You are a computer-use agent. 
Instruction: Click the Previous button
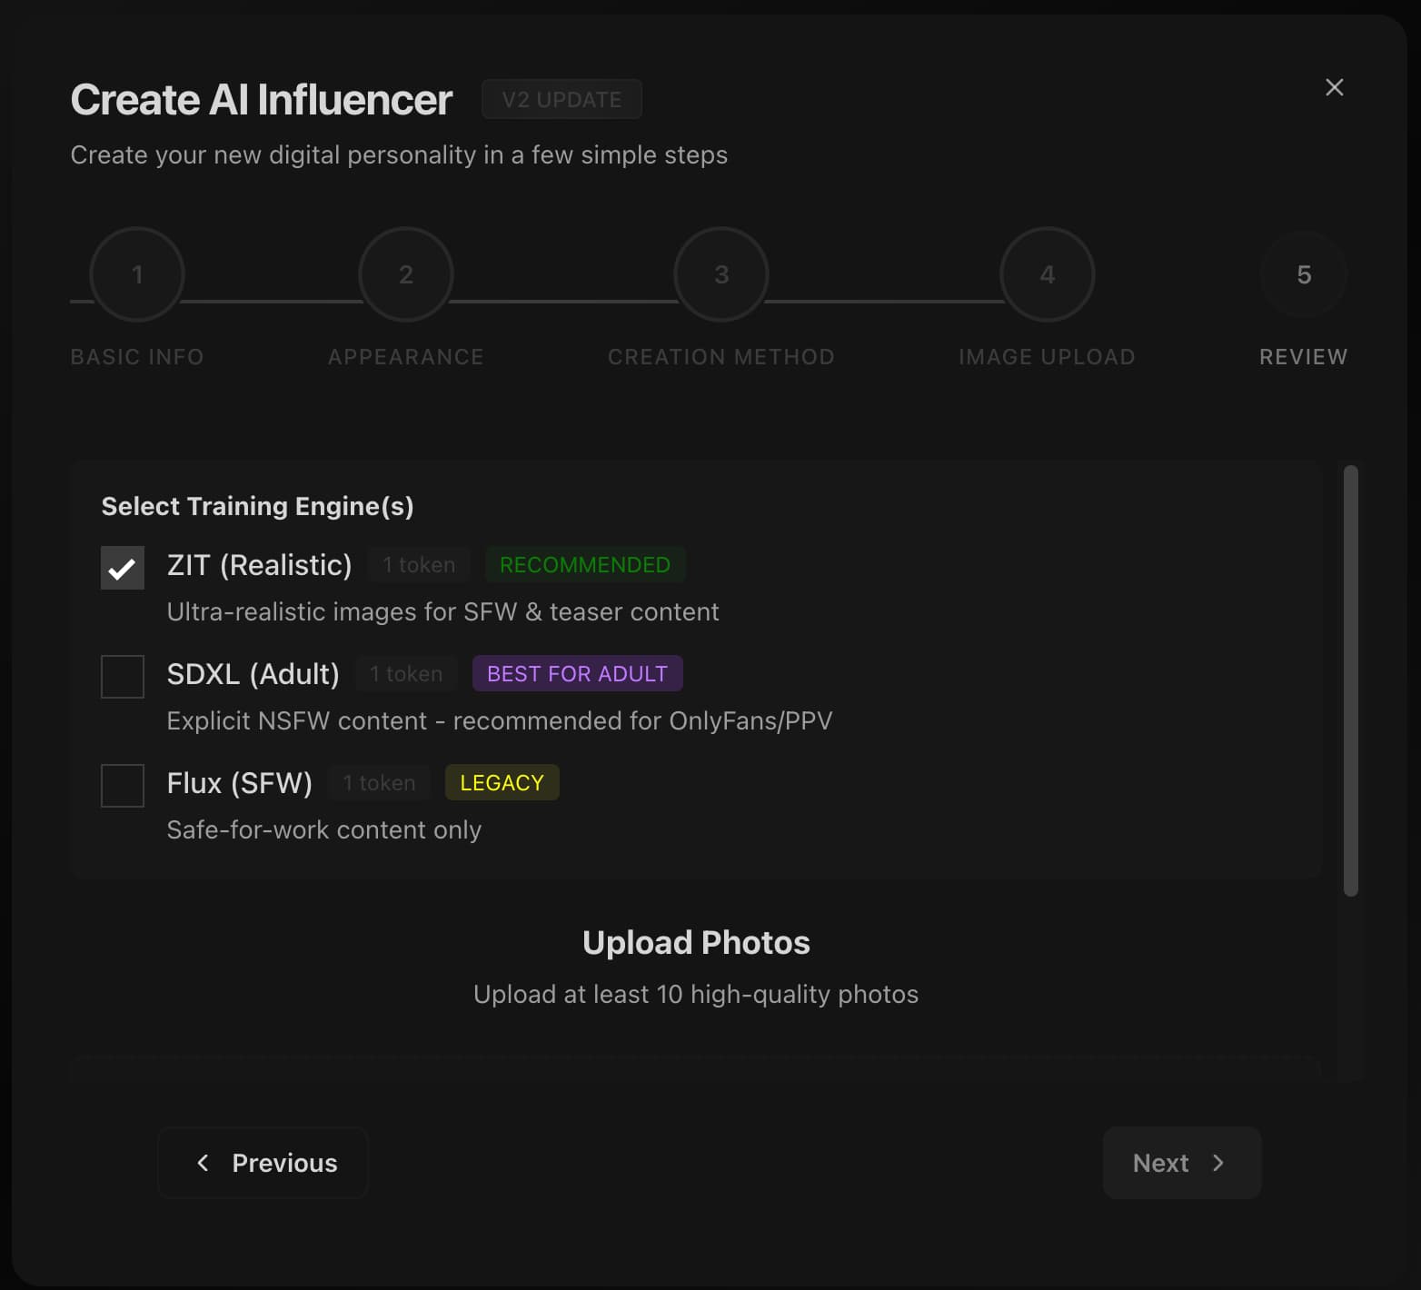click(262, 1163)
